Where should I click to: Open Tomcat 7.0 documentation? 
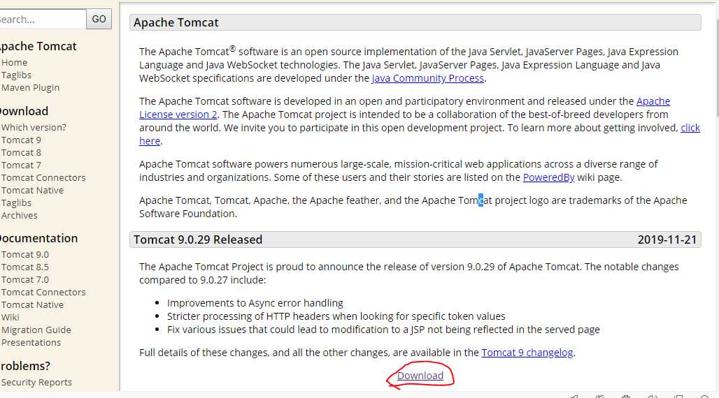click(24, 279)
